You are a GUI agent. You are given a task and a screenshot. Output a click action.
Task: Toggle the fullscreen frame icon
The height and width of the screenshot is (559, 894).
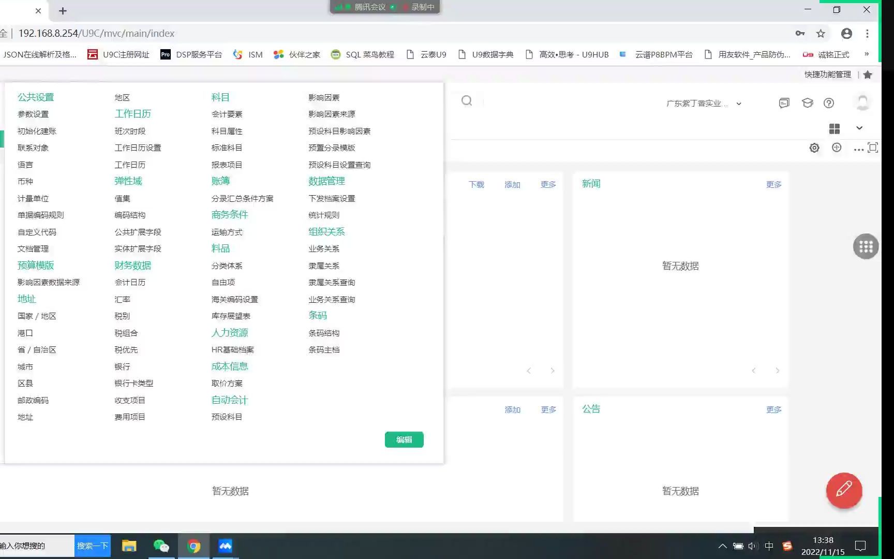(x=873, y=148)
